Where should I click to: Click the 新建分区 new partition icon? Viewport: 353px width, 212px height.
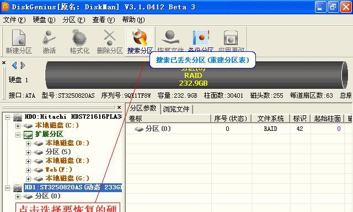coord(19,41)
